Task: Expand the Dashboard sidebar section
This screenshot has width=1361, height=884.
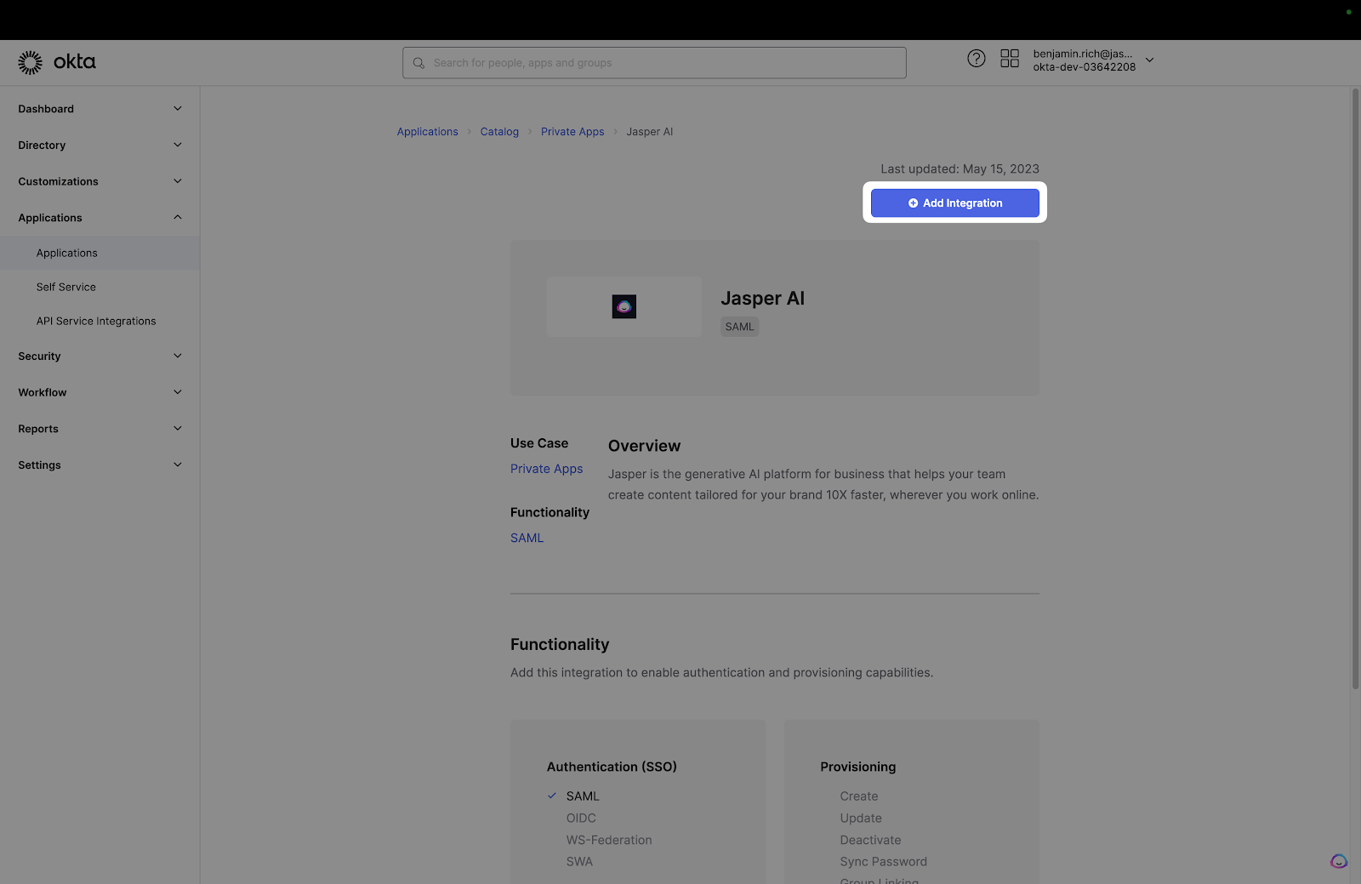Action: [x=177, y=109]
